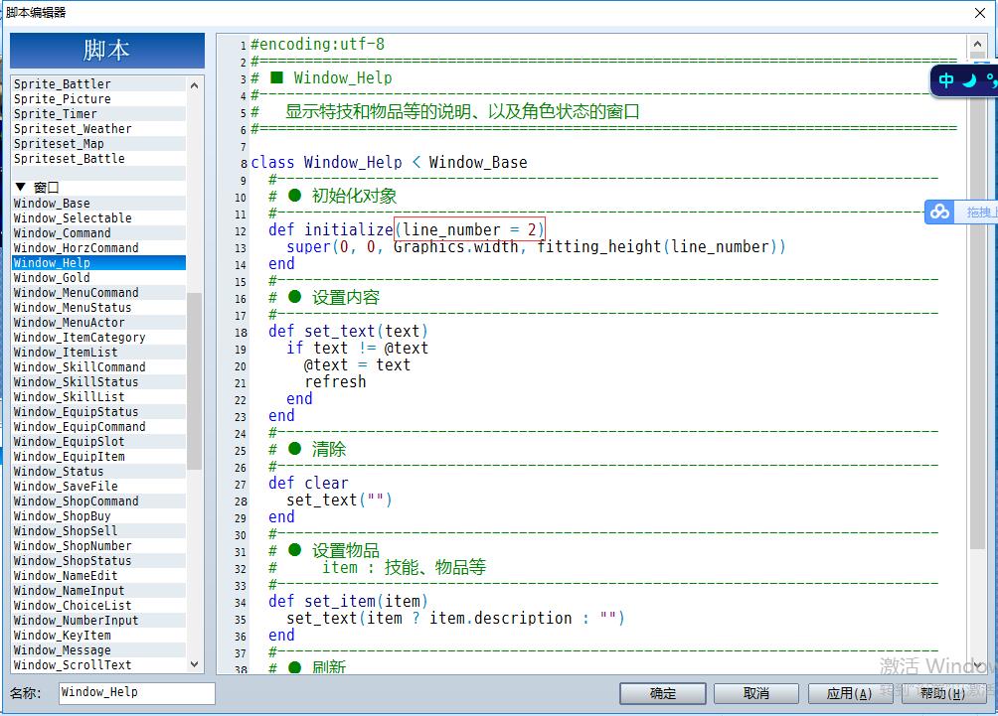
Task: Close the script editor window
Action: click(x=980, y=13)
